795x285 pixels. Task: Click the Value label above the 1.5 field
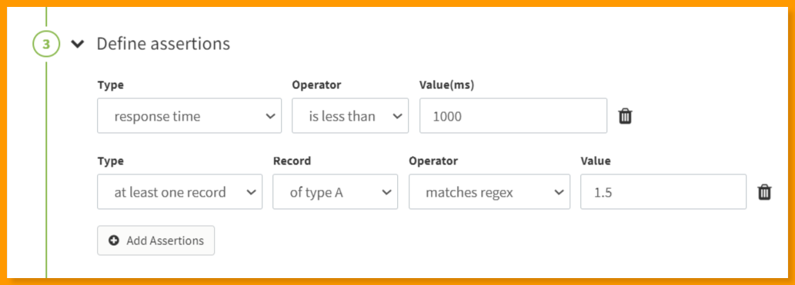tap(596, 161)
